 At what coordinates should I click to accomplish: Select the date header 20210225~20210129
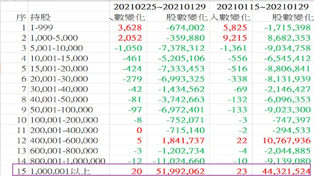pos(160,7)
